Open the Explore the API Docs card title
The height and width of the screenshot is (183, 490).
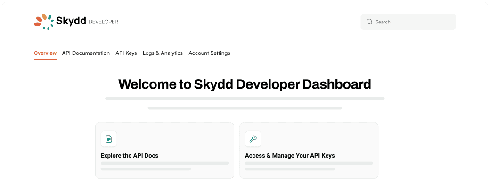[130, 156]
